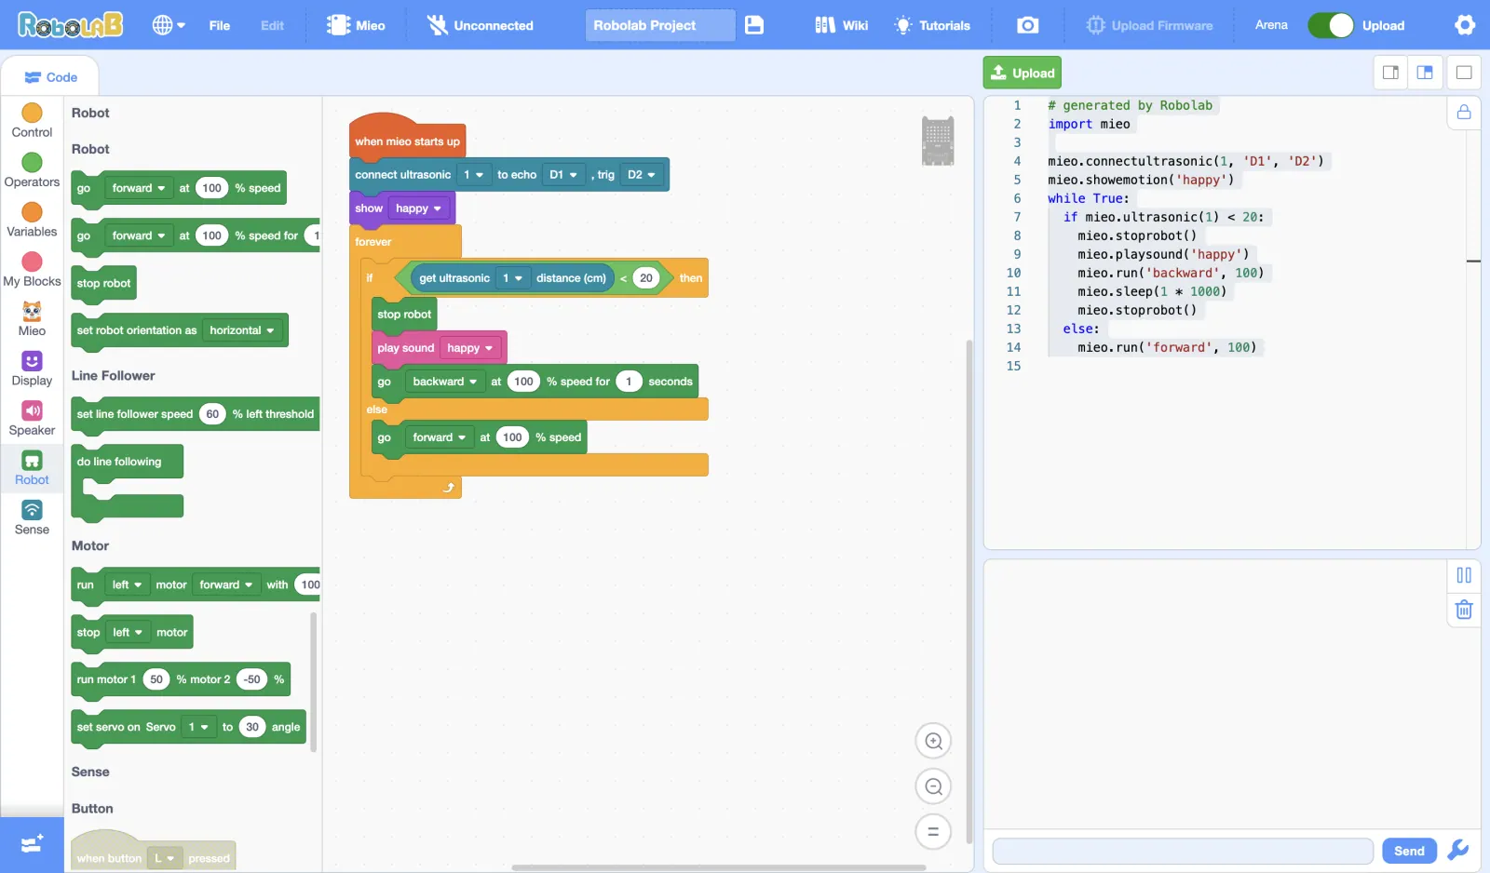Select the Code tab

click(50, 77)
